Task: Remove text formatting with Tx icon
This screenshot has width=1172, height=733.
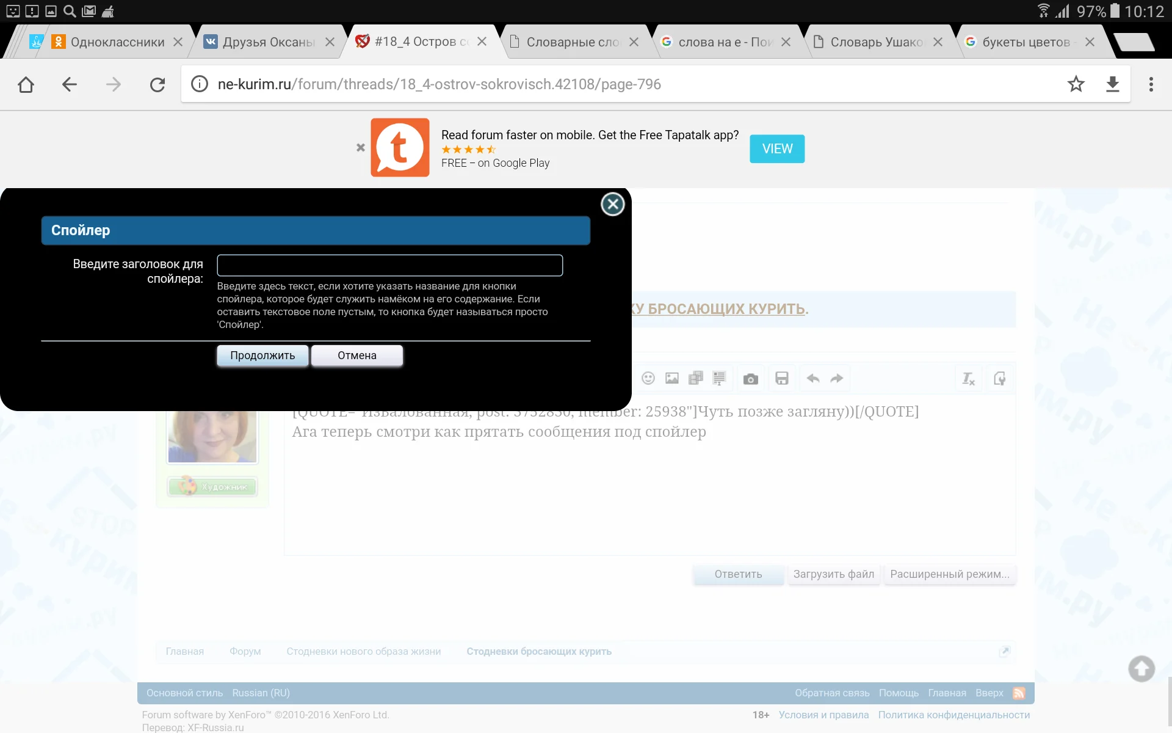Action: tap(968, 378)
